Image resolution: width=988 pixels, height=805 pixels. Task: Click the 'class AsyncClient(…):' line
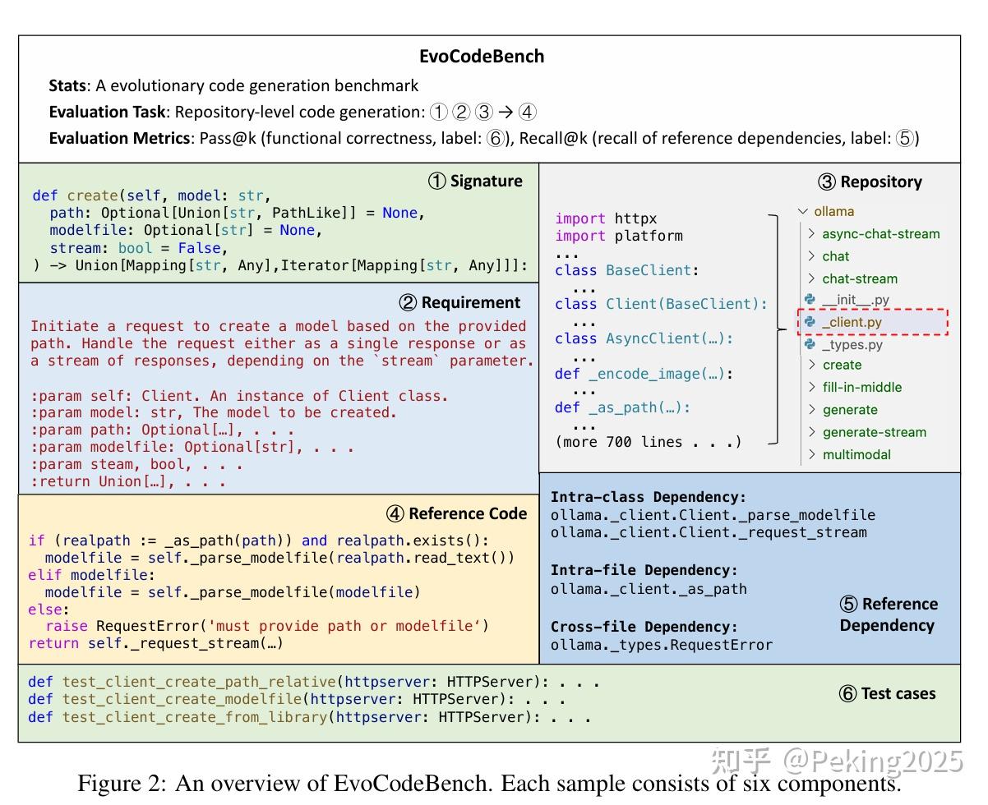click(644, 338)
